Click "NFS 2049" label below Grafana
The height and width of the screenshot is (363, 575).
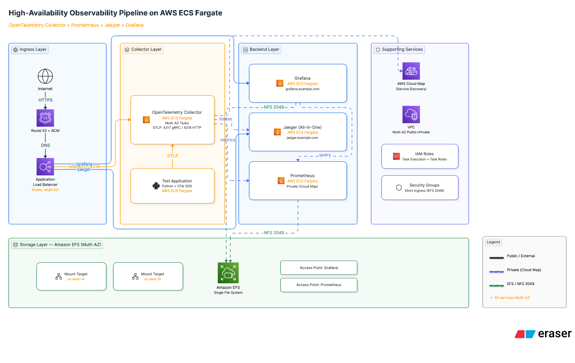point(274,107)
